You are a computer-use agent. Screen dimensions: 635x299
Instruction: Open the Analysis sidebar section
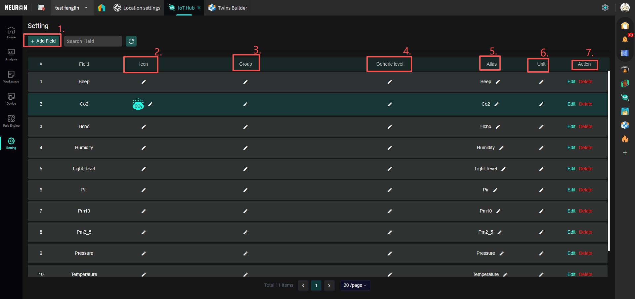(x=11, y=54)
